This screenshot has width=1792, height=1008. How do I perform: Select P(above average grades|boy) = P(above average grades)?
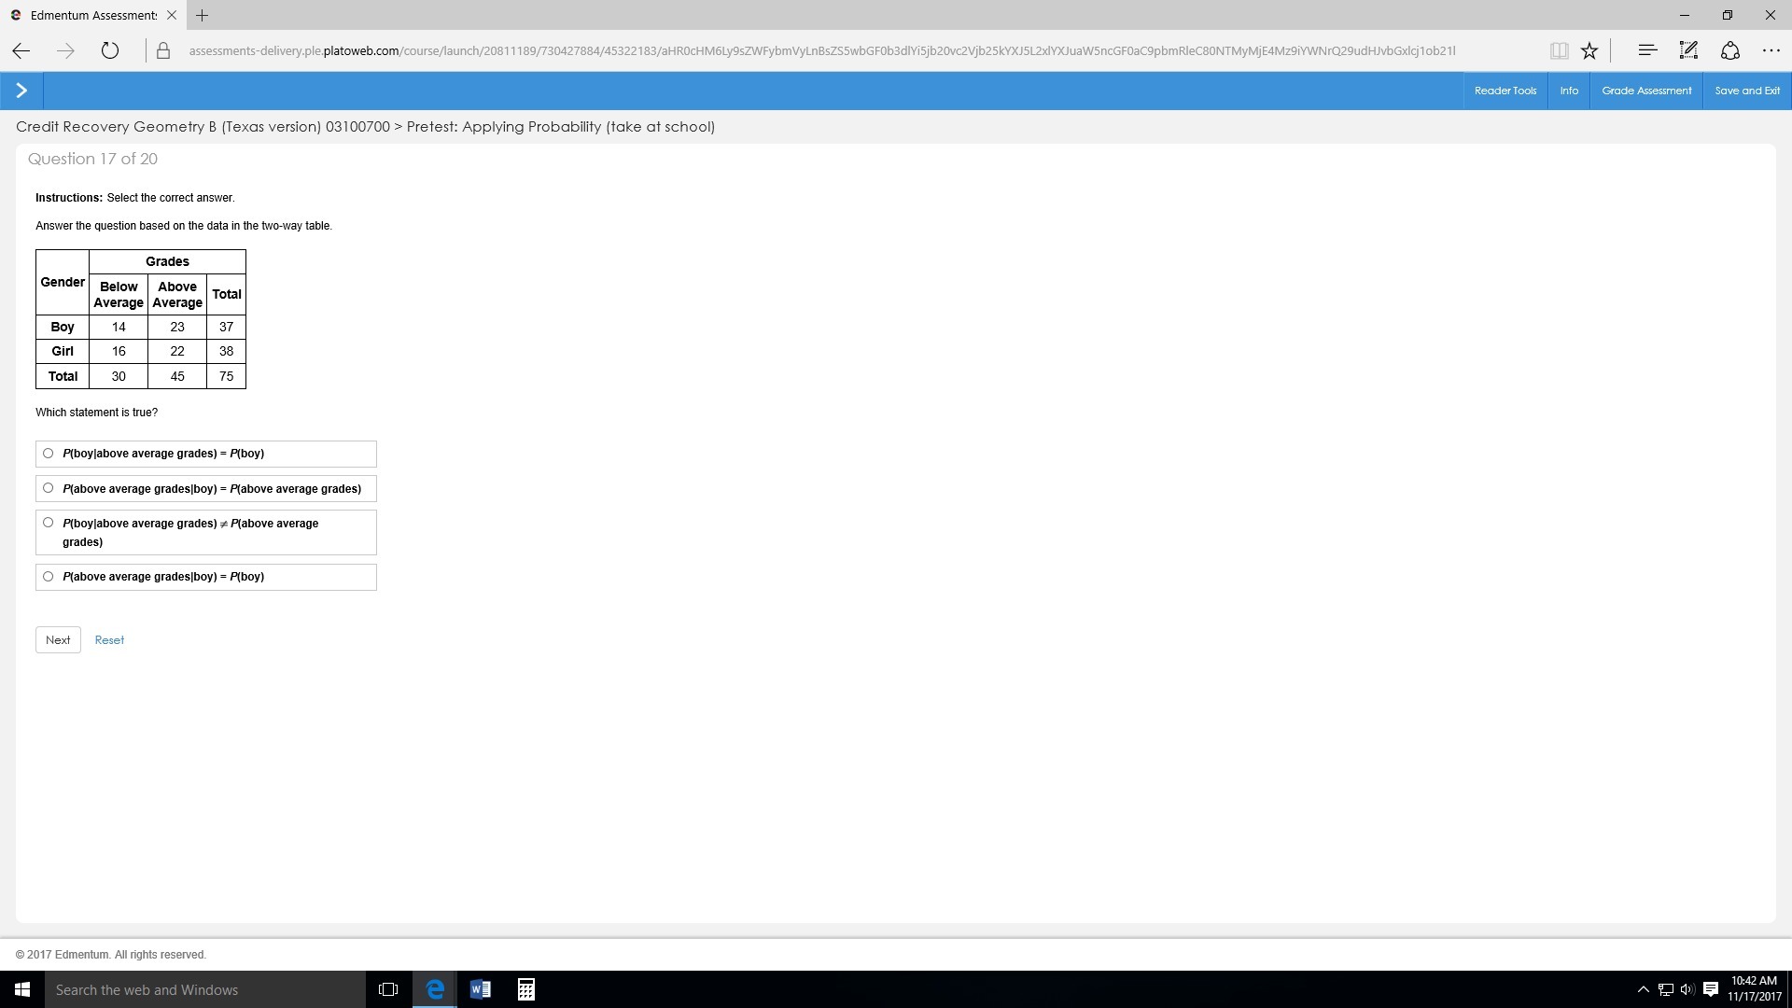click(49, 488)
